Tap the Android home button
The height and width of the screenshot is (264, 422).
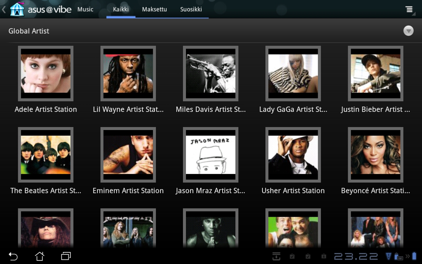40,256
